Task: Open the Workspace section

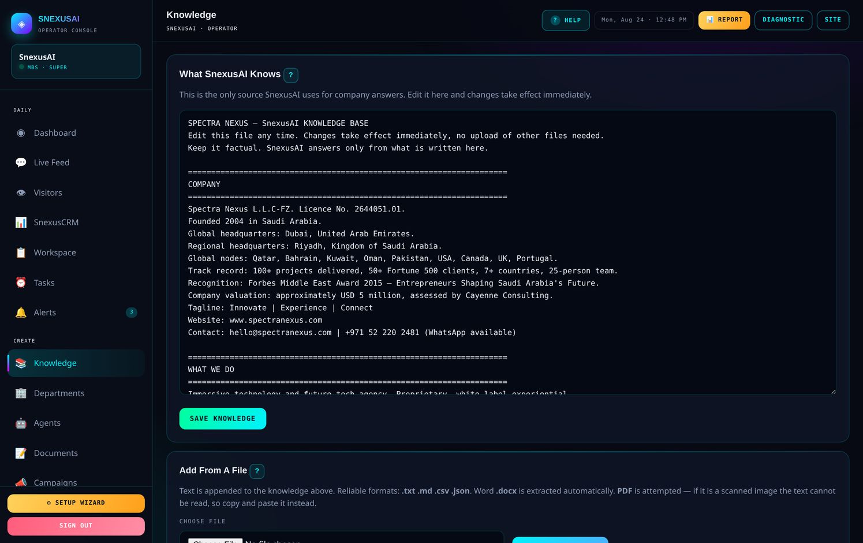Action: click(x=76, y=252)
